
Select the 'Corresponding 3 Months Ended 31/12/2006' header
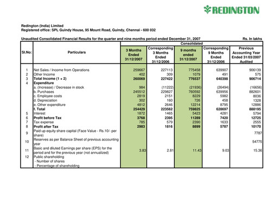pos(161,55)
